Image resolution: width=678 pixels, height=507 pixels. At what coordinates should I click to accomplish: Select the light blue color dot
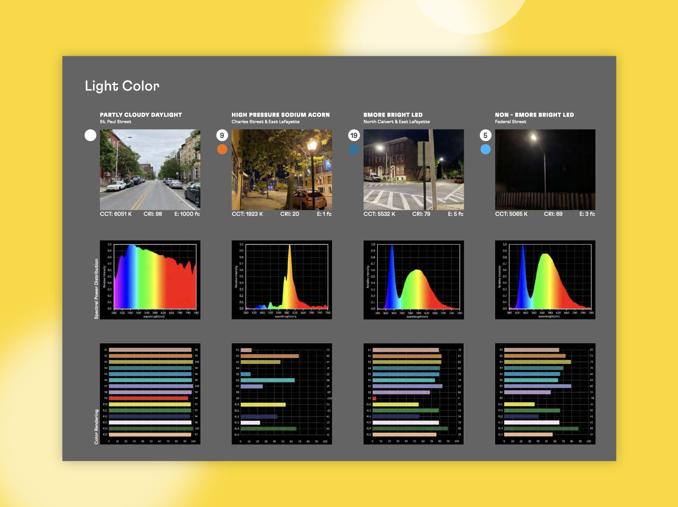[485, 149]
